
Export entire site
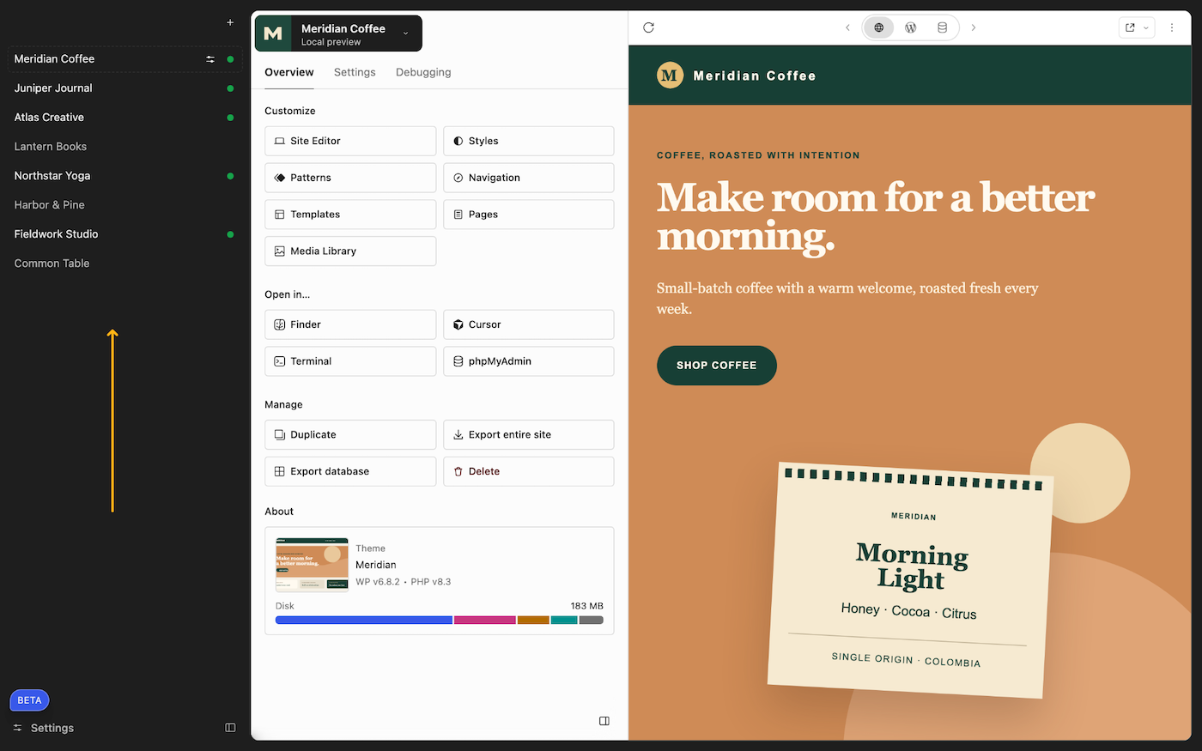click(x=529, y=434)
